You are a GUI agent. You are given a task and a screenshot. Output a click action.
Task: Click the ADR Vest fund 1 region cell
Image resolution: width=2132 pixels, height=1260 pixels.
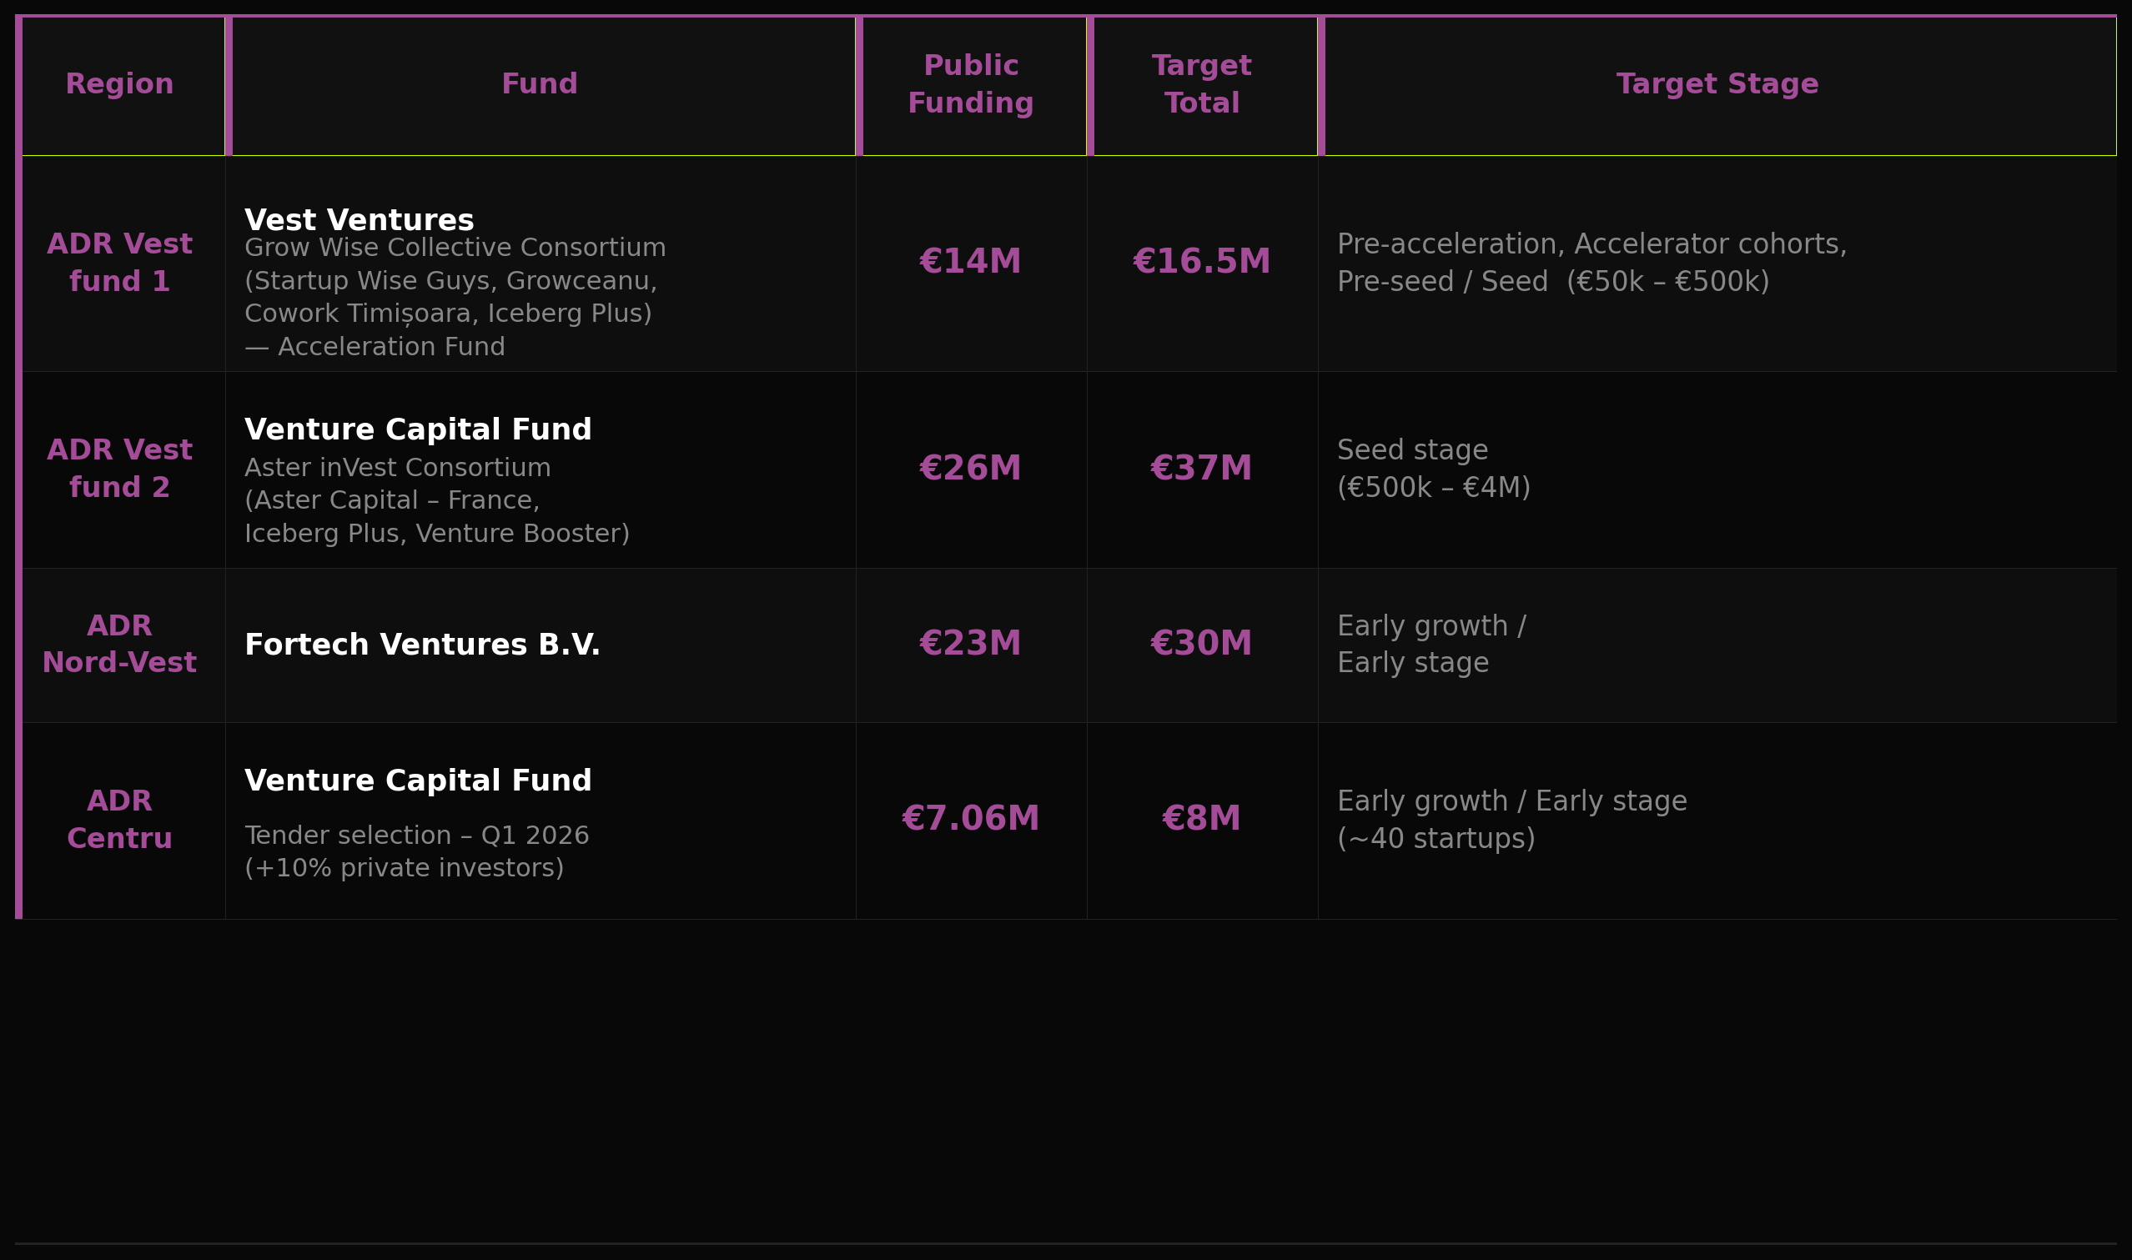[120, 264]
